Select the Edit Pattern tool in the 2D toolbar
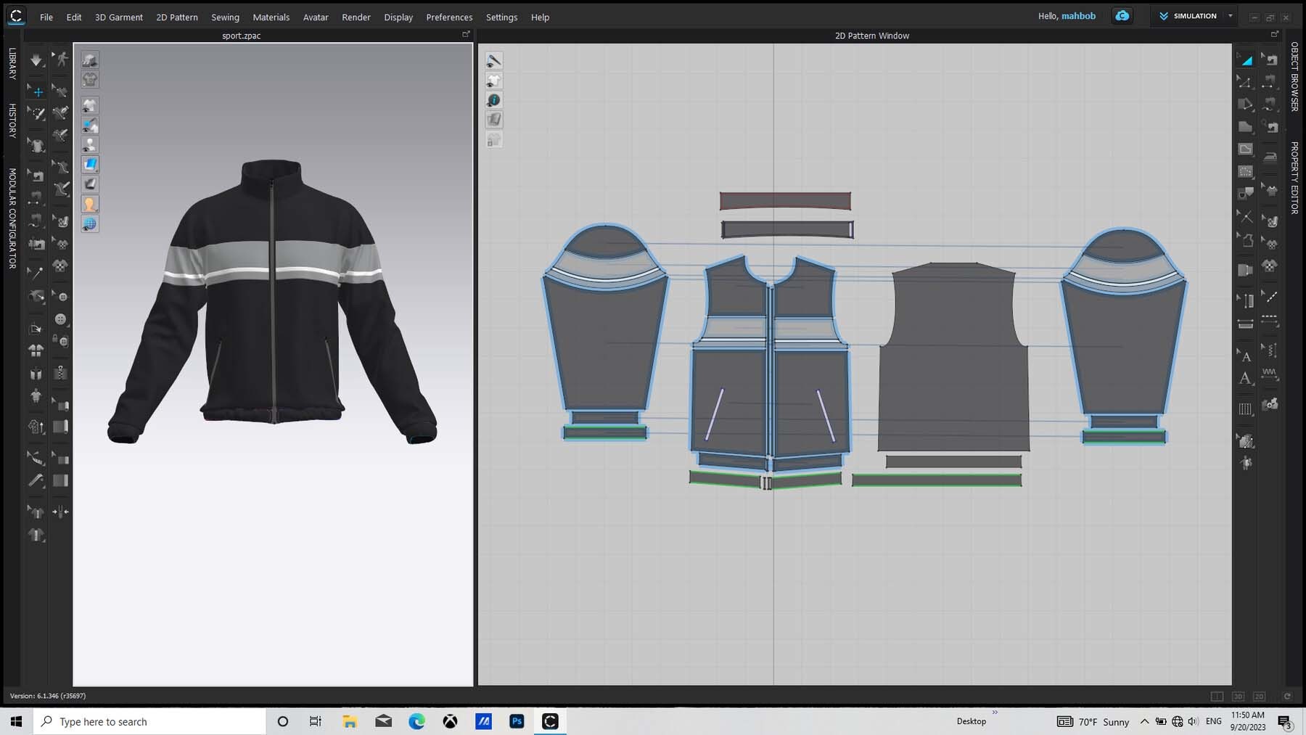 (1245, 82)
